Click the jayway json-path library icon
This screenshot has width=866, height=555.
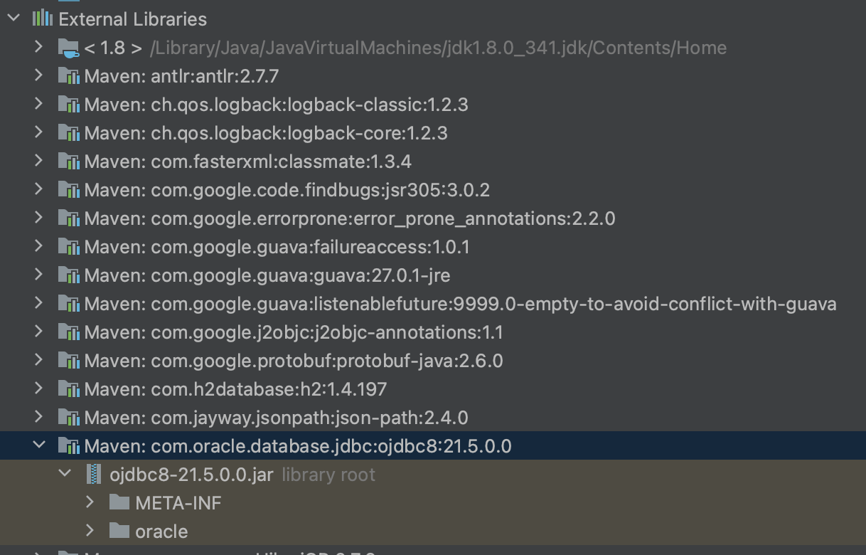(68, 418)
